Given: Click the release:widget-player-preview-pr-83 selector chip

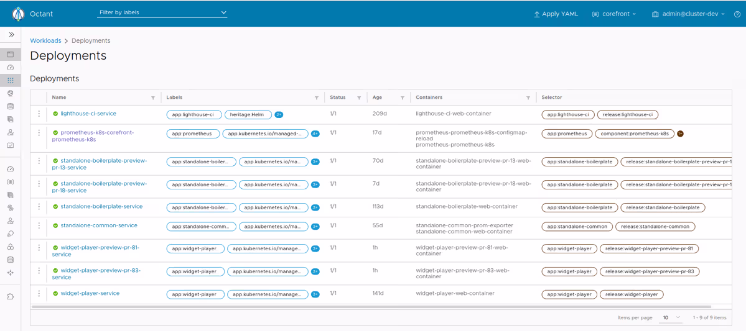Looking at the screenshot, I should coord(650,271).
